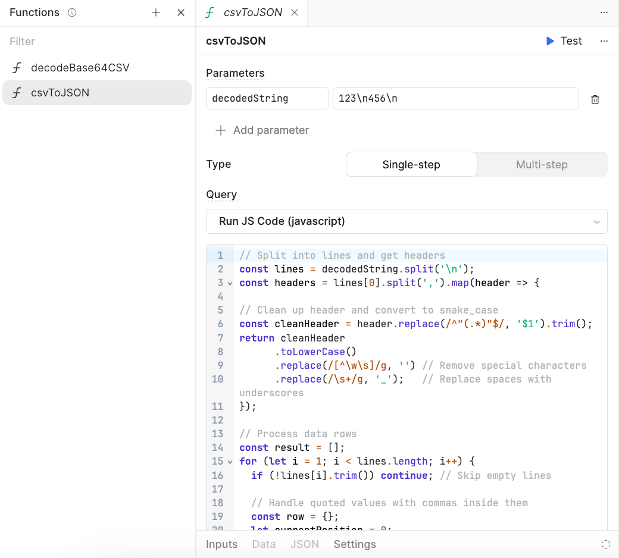Select the decodeBase64CSV function
619x558 pixels.
(97, 68)
